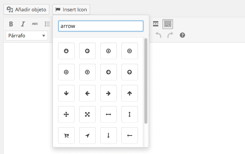Click the icon search field containing "arrow"

101,26
